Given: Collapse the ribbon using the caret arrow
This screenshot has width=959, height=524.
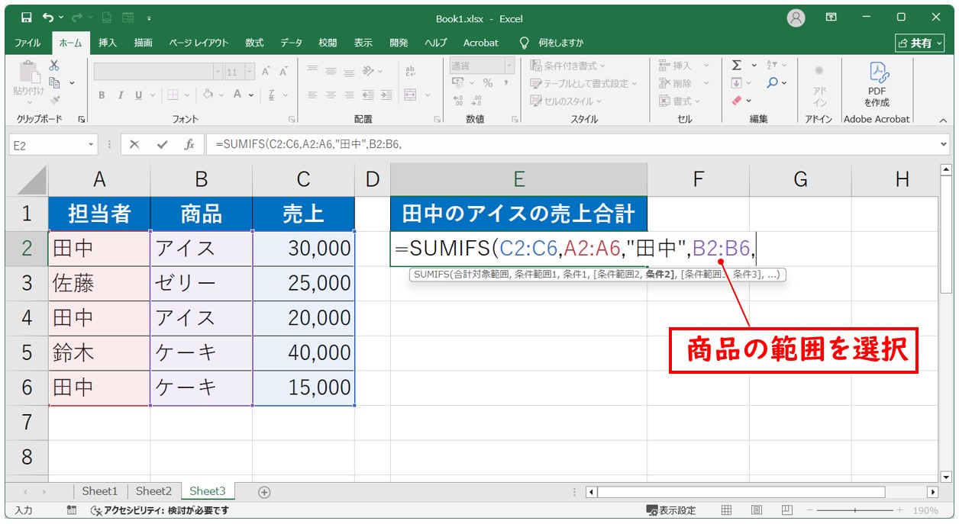Looking at the screenshot, I should (942, 120).
